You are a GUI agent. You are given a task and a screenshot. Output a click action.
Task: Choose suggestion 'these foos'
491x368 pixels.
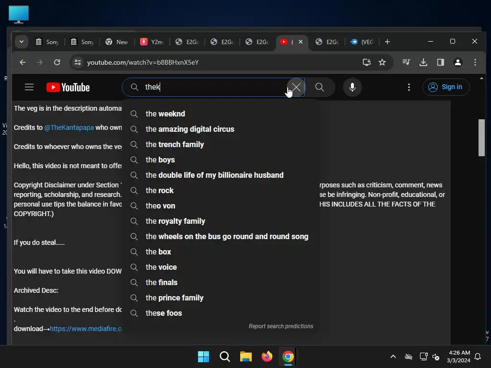pyautogui.click(x=221, y=313)
